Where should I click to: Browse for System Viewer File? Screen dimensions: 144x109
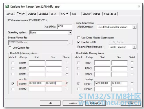[x=70, y=43]
